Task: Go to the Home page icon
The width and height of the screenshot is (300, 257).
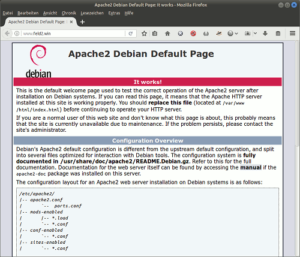Action: 167,34
